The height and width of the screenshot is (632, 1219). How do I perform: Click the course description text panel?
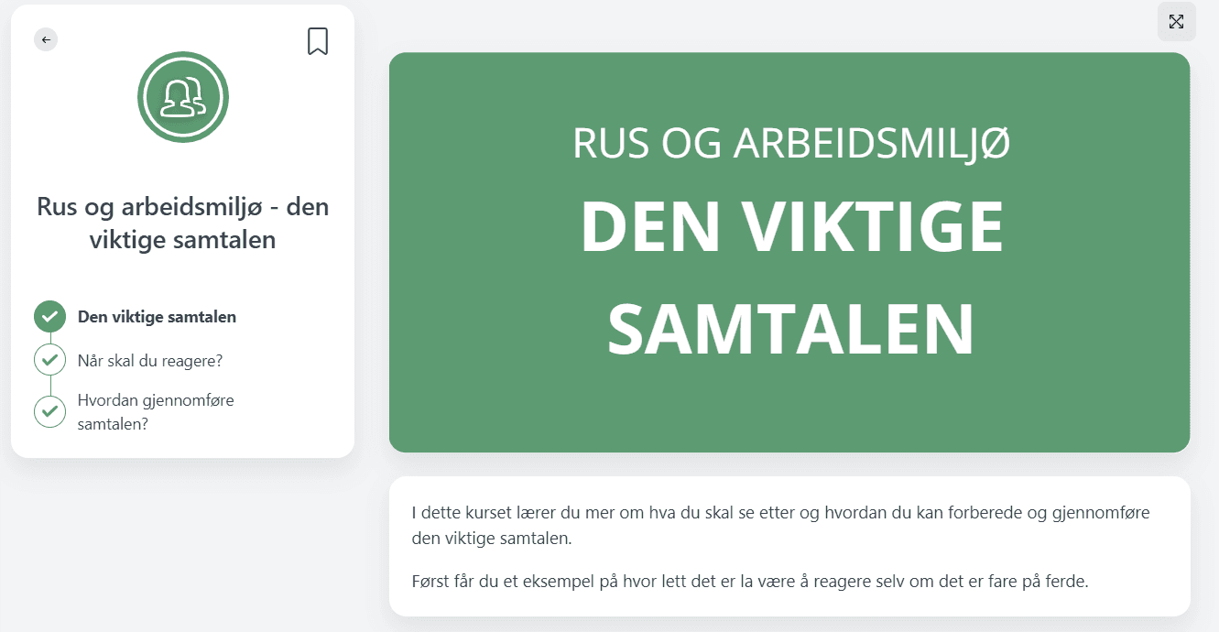(x=789, y=546)
